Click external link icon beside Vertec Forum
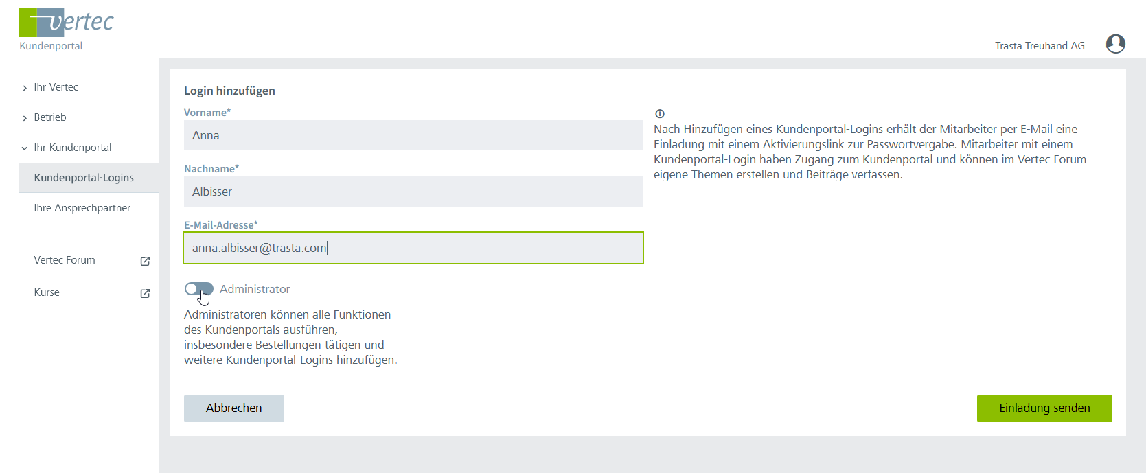 point(145,261)
